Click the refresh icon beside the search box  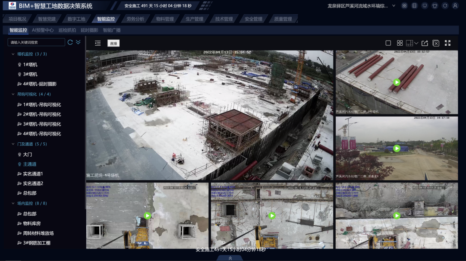click(70, 42)
